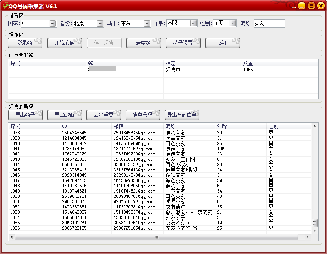Start collecting with 开始采集 button
This screenshot has width=327, height=254.
pos(64,43)
